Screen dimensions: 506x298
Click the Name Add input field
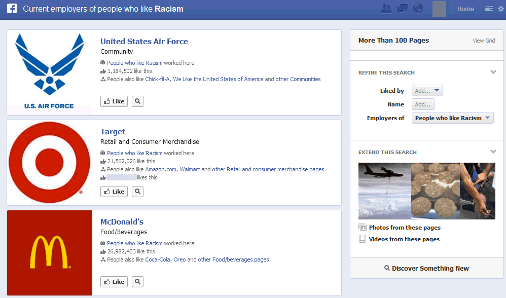[x=423, y=104]
